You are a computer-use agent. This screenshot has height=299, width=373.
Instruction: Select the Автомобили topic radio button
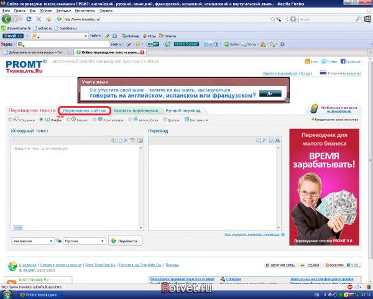click(130, 120)
